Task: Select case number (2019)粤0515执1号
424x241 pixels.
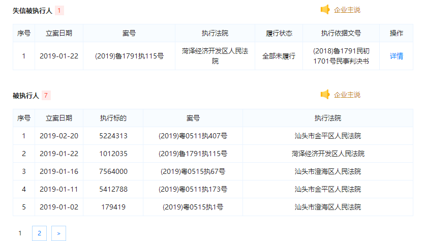Action: (x=193, y=207)
